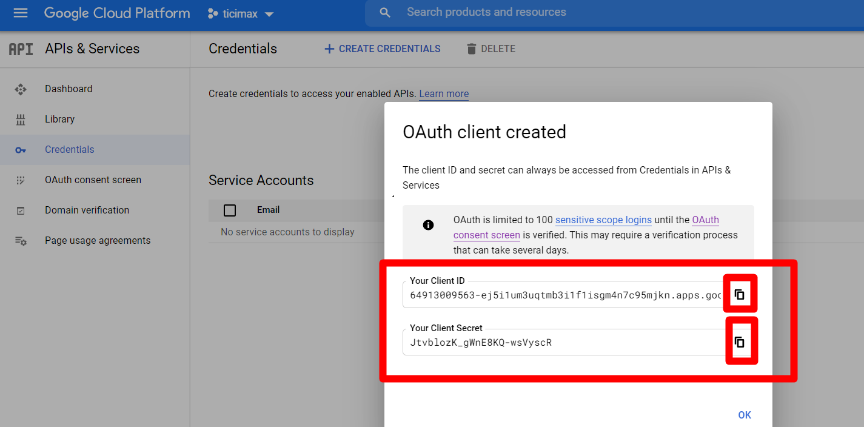This screenshot has width=864, height=427.
Task: Click the Library icon in the sidebar
Action: tap(21, 119)
